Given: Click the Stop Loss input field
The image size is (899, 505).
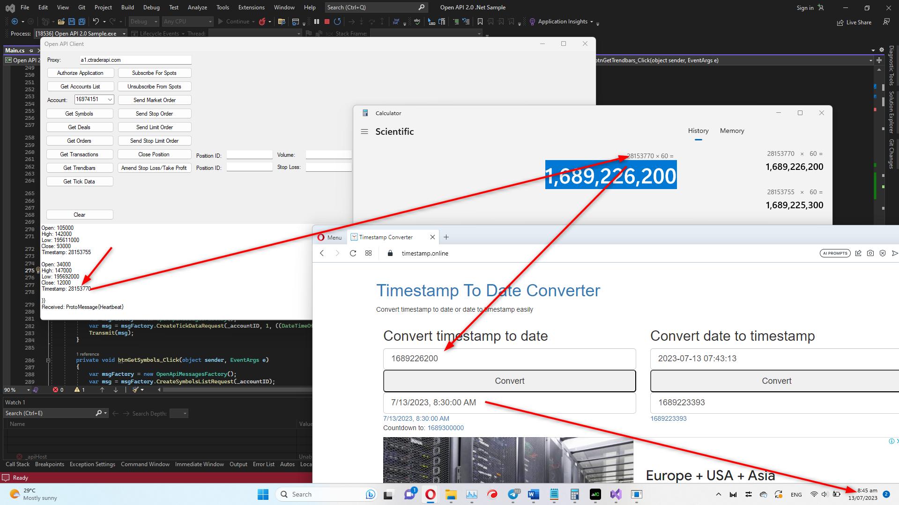Looking at the screenshot, I should (329, 167).
